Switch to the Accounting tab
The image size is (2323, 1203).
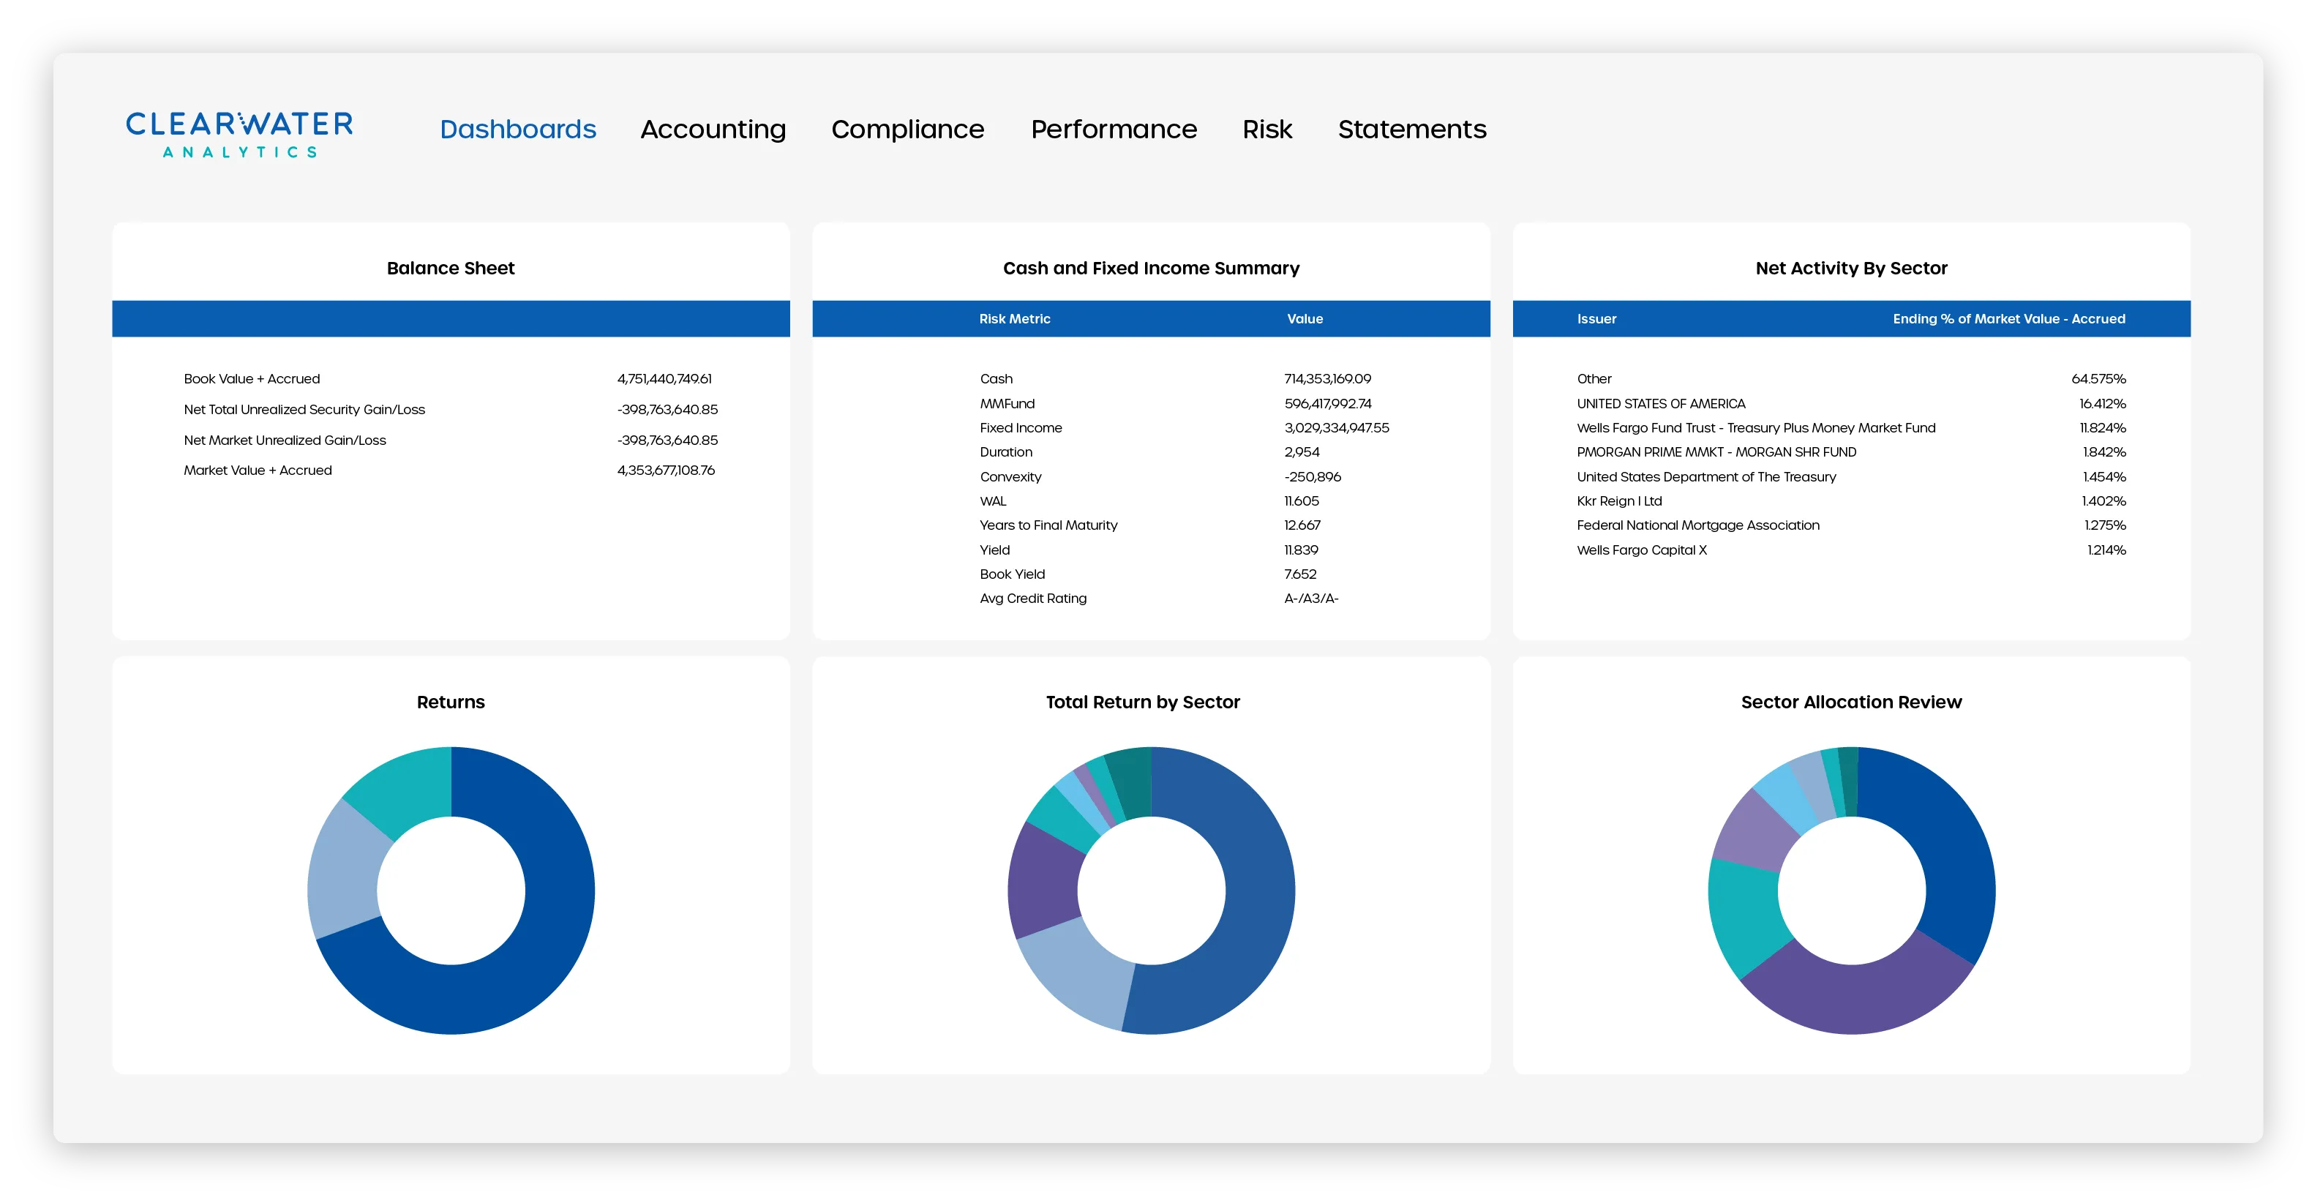click(711, 129)
